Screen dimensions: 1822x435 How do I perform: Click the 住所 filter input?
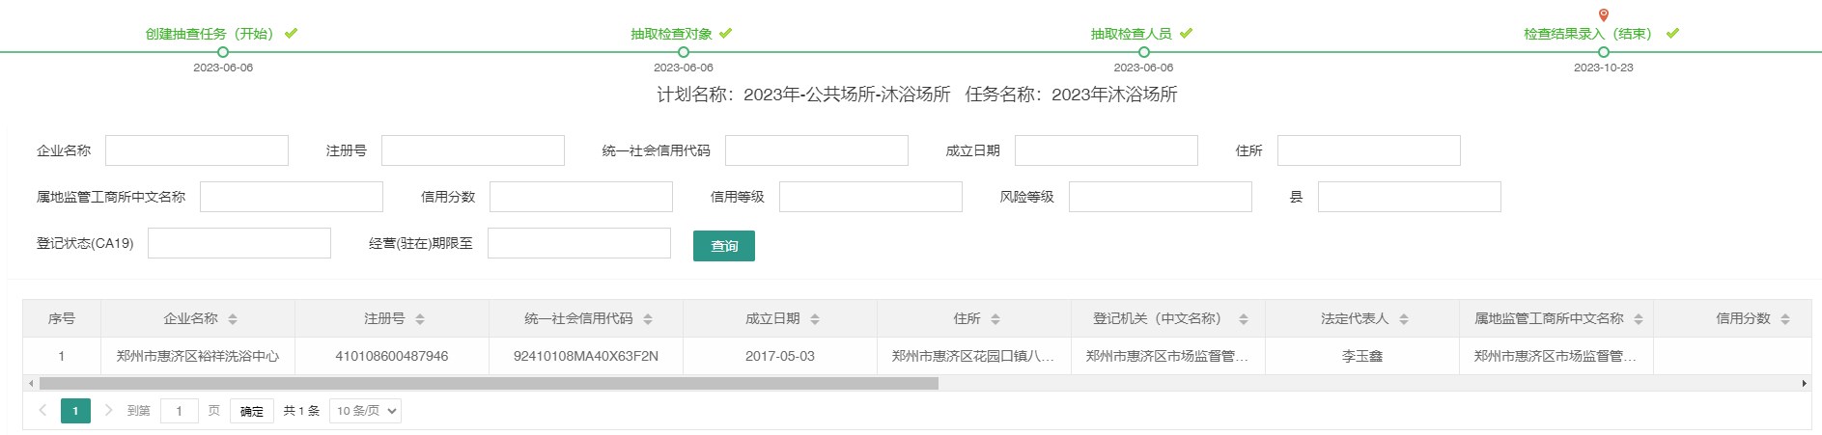tap(1369, 150)
